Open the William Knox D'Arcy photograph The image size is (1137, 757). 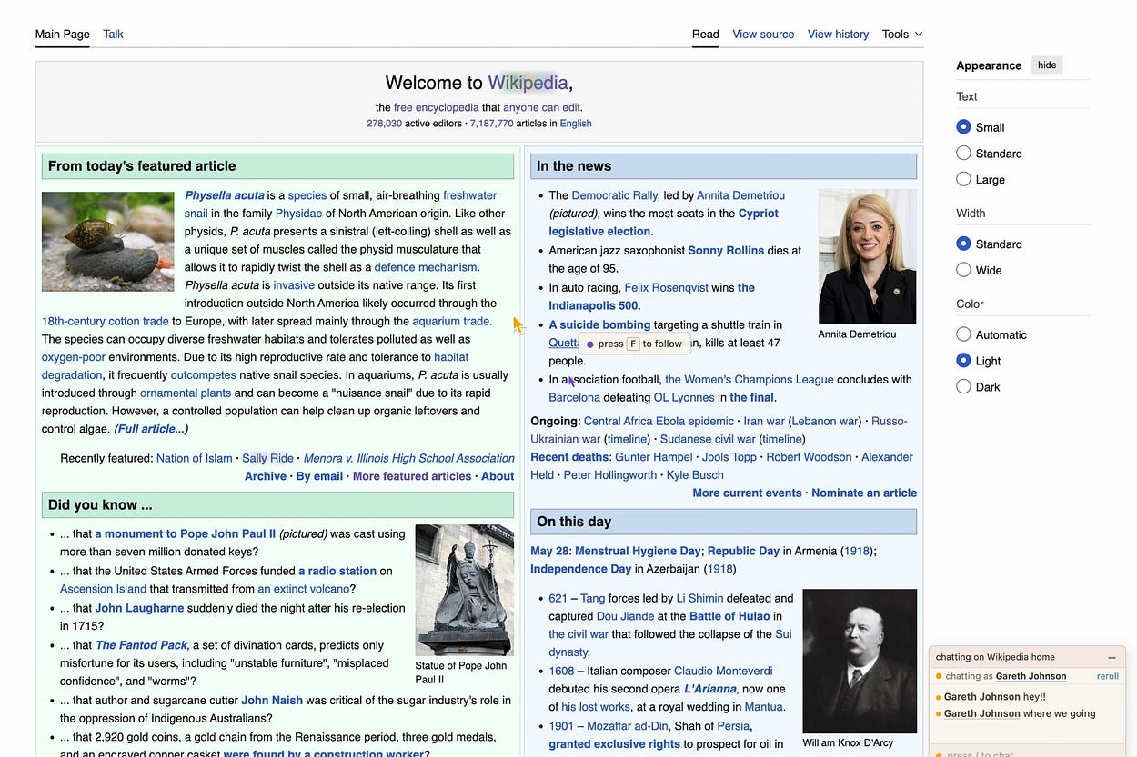[x=860, y=661]
